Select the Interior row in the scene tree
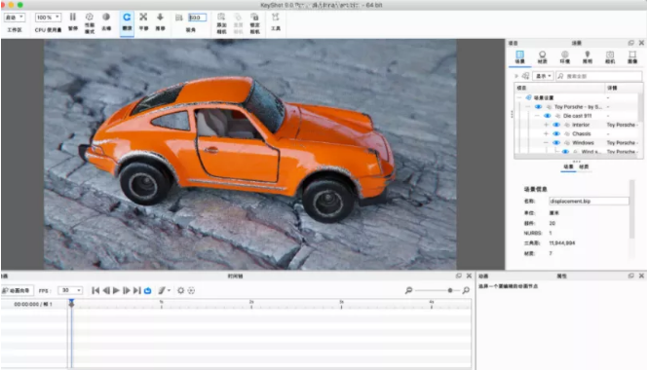The width and height of the screenshot is (647, 370). (577, 125)
